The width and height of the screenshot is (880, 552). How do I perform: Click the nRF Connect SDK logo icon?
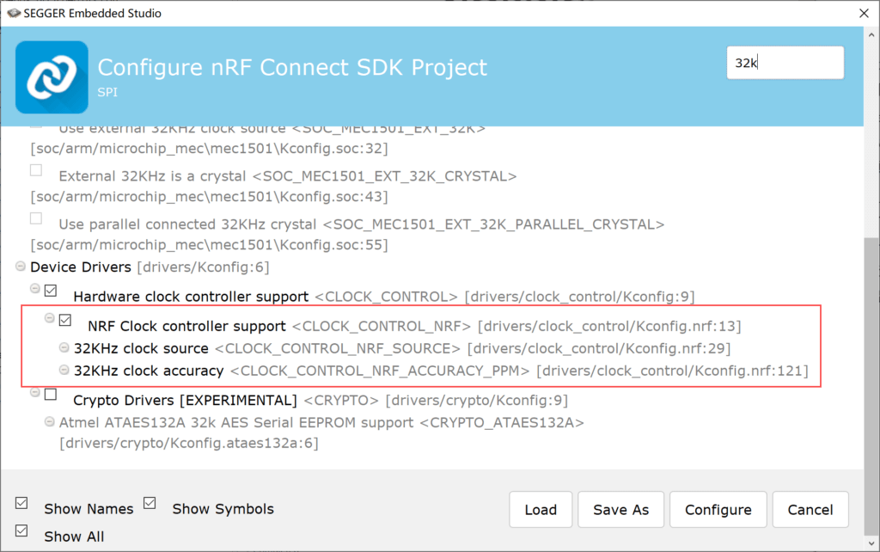pos(52,77)
